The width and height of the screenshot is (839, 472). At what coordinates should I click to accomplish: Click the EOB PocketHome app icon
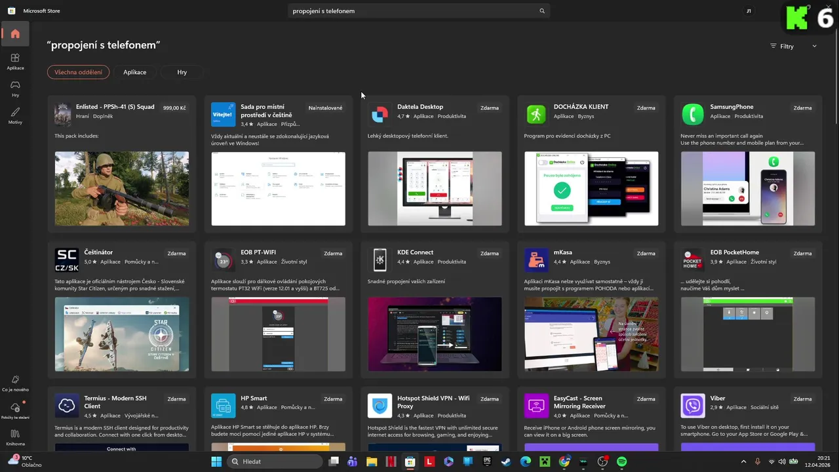click(x=693, y=260)
